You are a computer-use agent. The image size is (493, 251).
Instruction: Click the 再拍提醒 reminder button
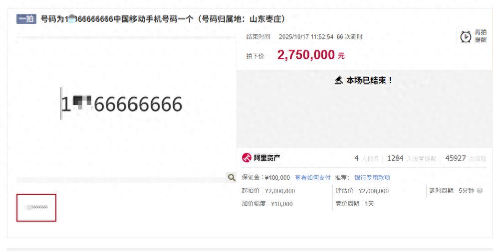(473, 36)
